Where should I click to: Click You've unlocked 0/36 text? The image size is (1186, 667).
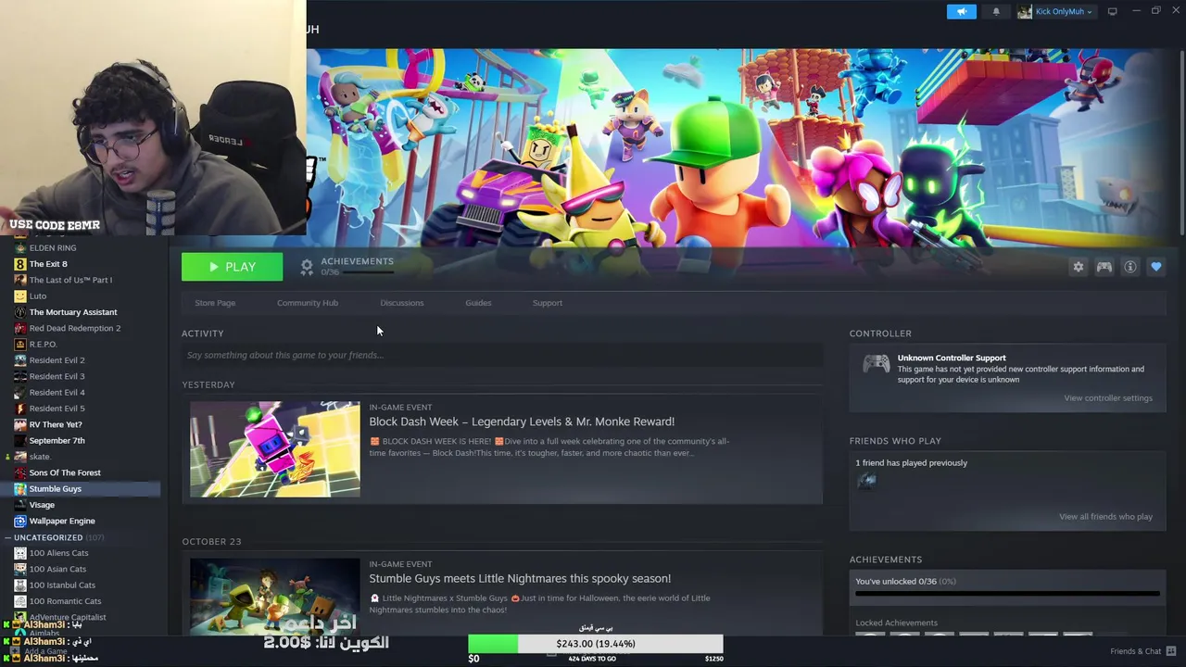pos(905,582)
